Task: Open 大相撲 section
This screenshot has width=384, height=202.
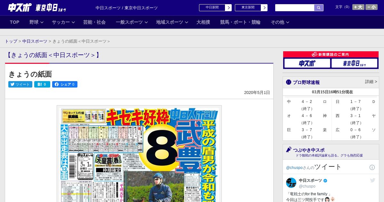Action: [203, 22]
